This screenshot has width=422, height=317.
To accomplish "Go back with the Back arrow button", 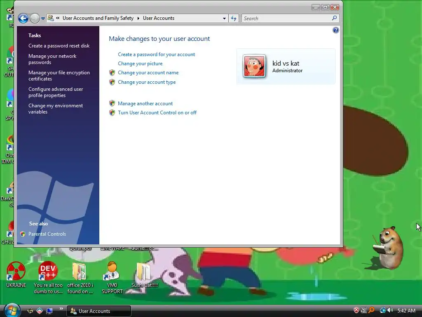I will [x=23, y=18].
